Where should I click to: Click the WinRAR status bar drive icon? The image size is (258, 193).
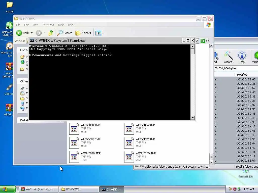[137, 166]
